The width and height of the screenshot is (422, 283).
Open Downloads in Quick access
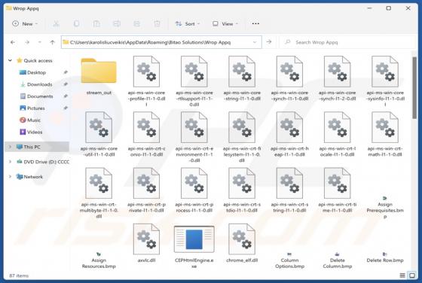pyautogui.click(x=39, y=84)
